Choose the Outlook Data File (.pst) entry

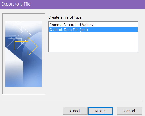(93, 30)
